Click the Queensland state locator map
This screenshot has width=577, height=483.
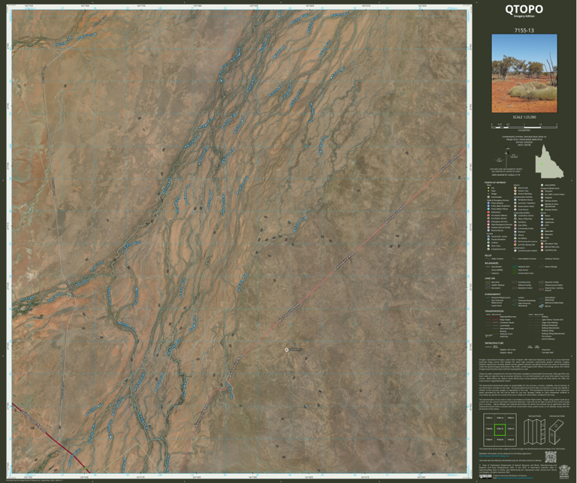(x=549, y=161)
